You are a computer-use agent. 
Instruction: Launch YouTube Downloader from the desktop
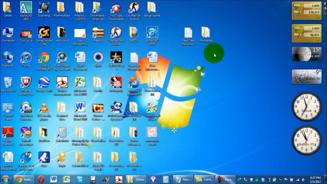(x=116, y=11)
